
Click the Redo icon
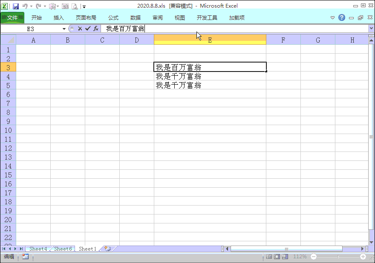pyautogui.click(x=38, y=6)
